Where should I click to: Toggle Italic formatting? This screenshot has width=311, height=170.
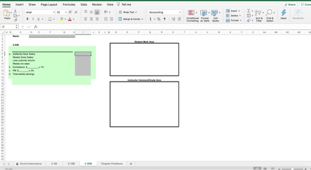pos(33,19)
